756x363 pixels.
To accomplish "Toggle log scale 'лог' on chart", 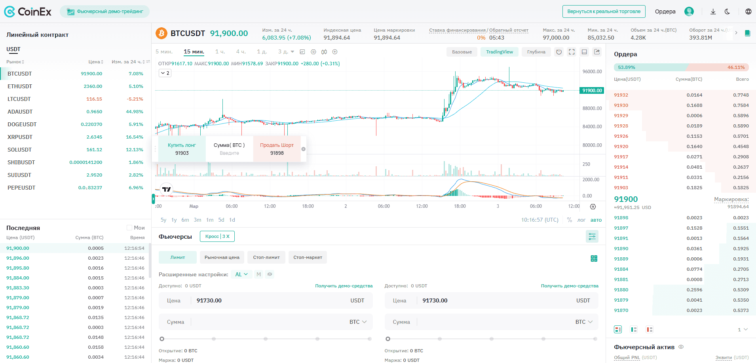I will [581, 220].
